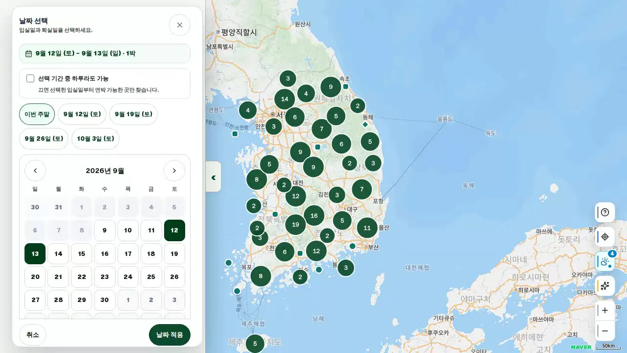Select calendar day 16
This screenshot has height=353, width=627.
[105, 254]
